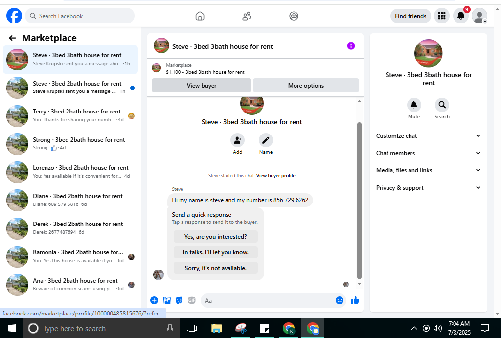Expand Media, files and links section
The height and width of the screenshot is (338, 501).
pos(428,170)
